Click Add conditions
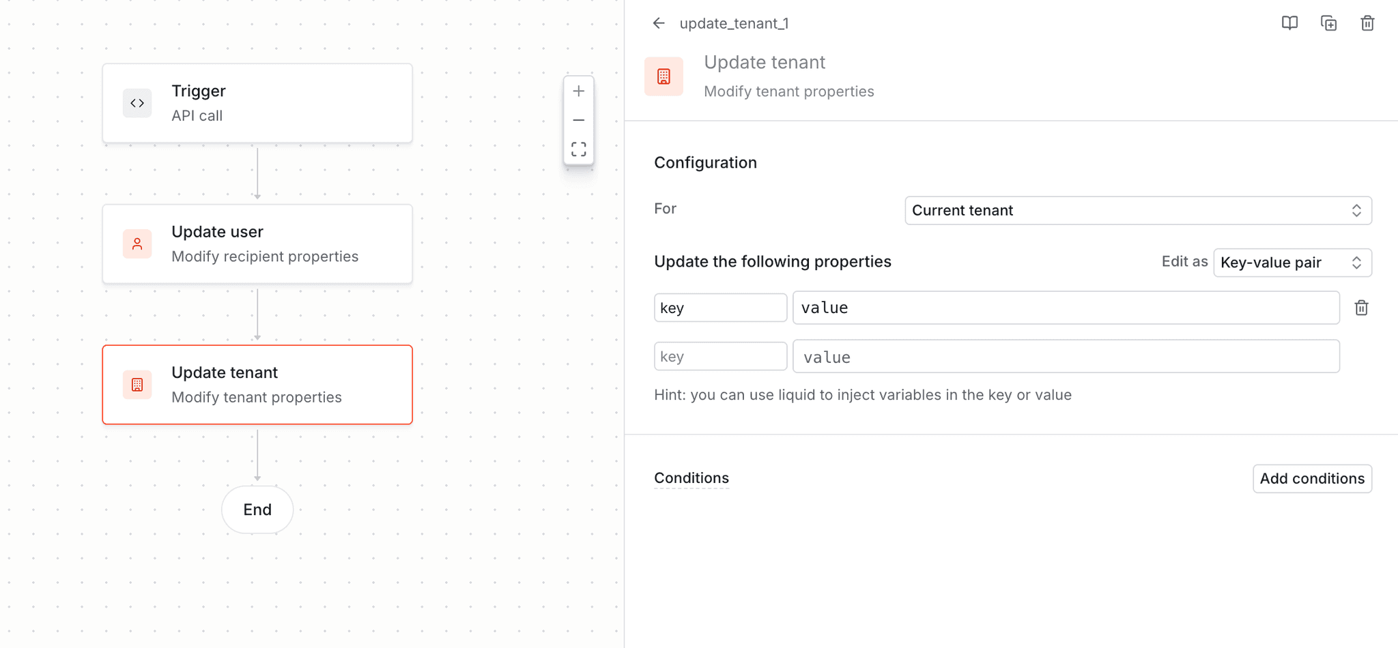Viewport: 1398px width, 648px height. point(1311,478)
